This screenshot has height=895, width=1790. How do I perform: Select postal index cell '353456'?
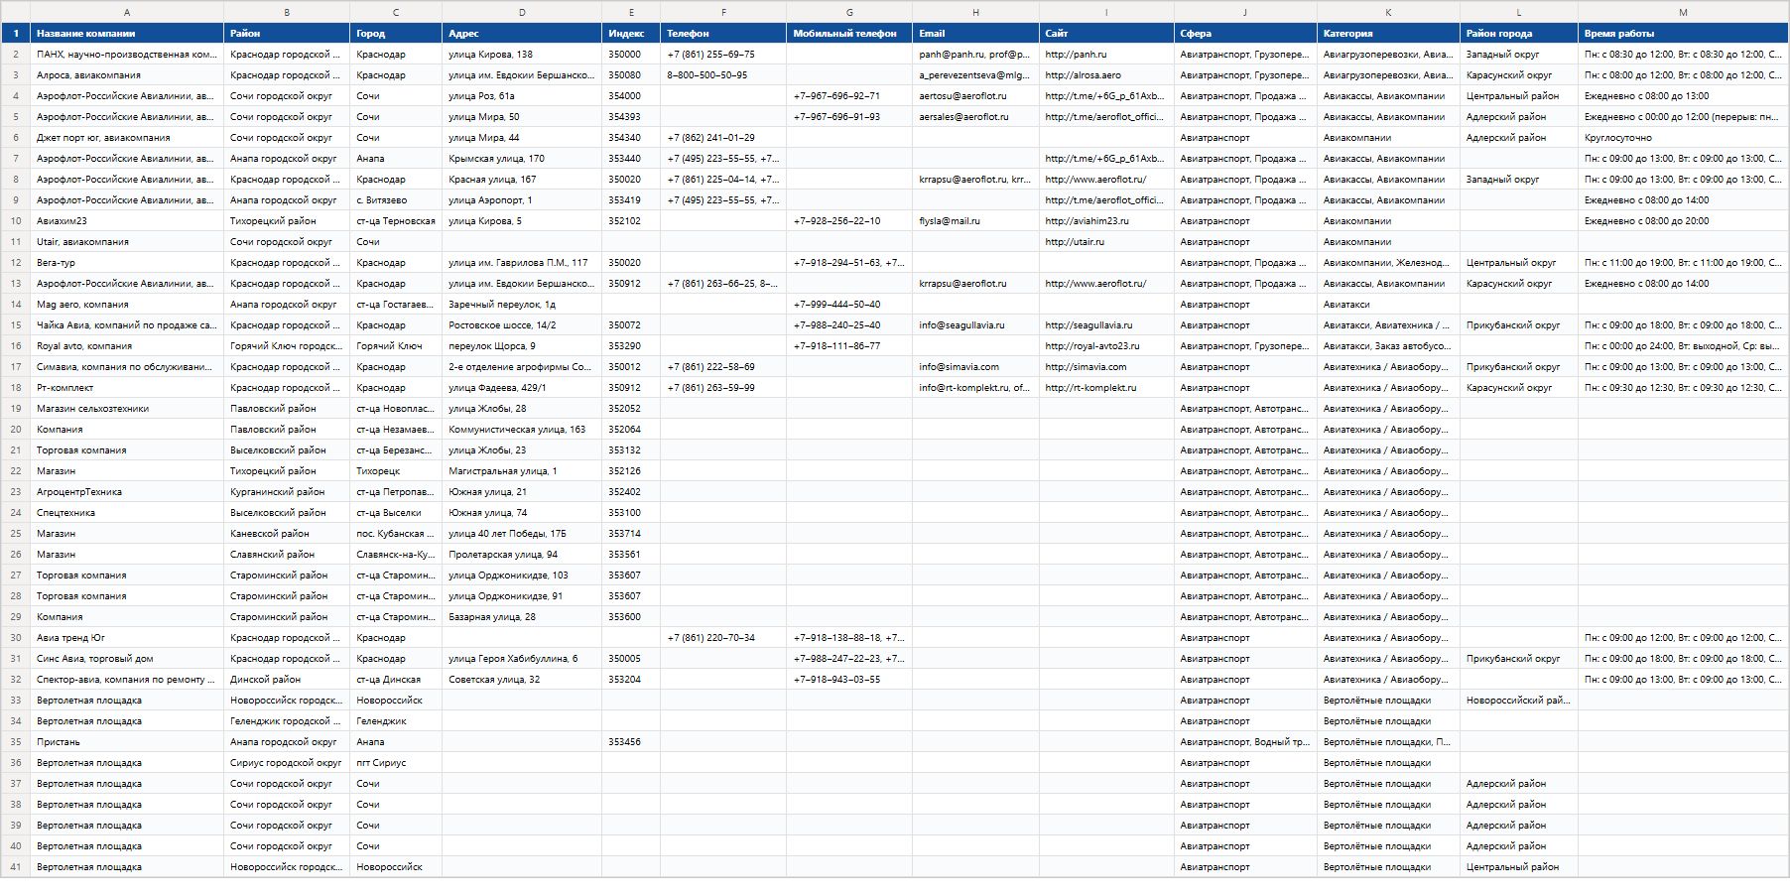[x=631, y=741]
